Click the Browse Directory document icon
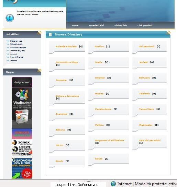This screenshot has height=187, width=177. [x=50, y=34]
